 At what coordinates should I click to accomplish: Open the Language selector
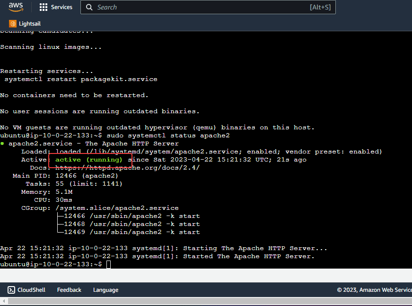pos(105,290)
